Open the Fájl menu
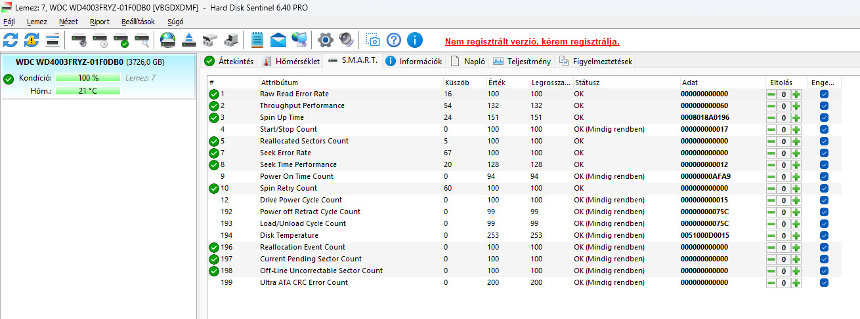860x319 pixels. point(9,22)
